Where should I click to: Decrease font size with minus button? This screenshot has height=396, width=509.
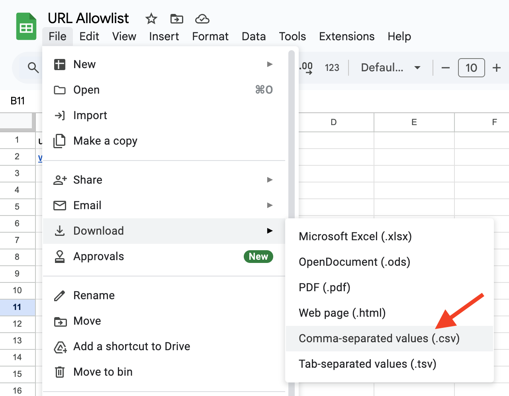click(x=446, y=68)
